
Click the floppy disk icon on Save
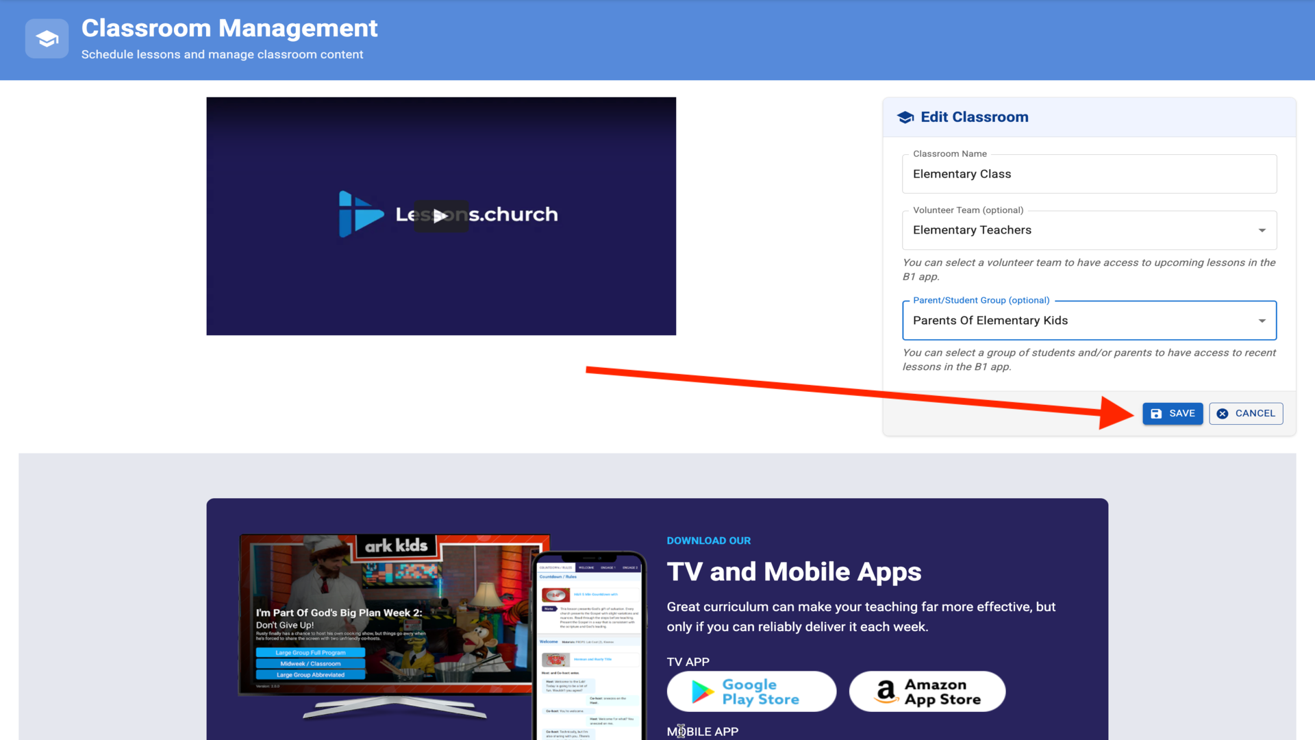coord(1156,413)
